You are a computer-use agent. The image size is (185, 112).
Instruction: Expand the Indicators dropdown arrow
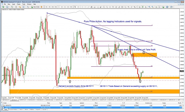[165, 7]
